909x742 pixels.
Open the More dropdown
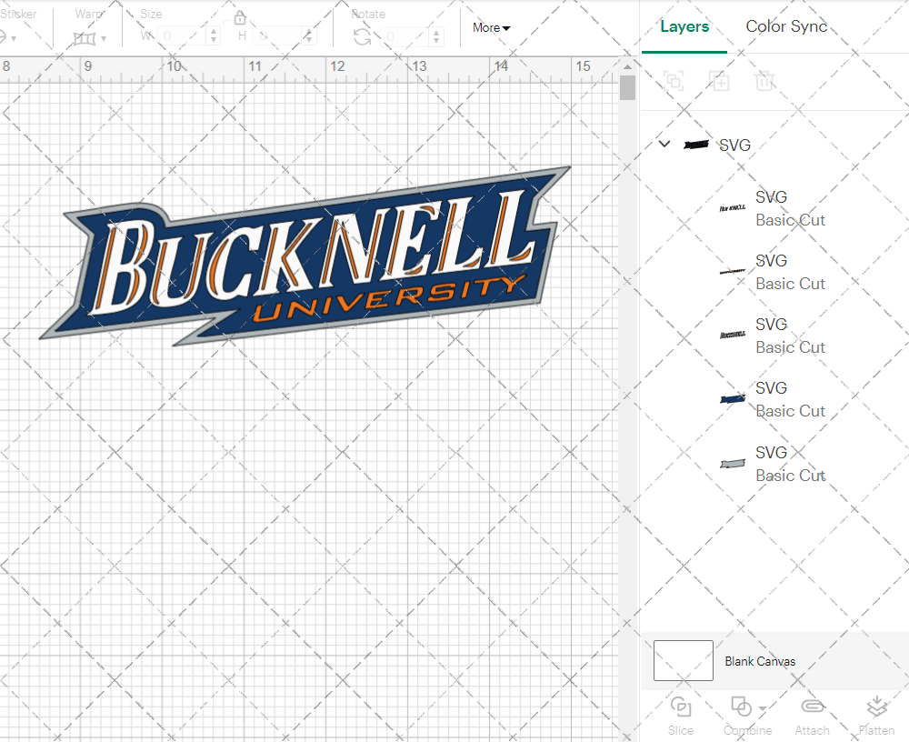click(x=490, y=28)
